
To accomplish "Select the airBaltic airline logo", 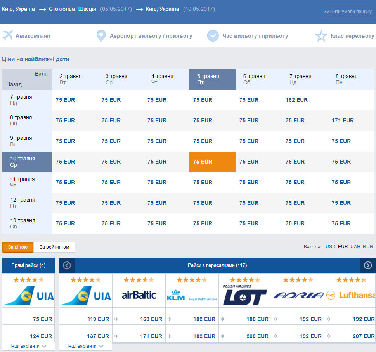I will point(139,295).
